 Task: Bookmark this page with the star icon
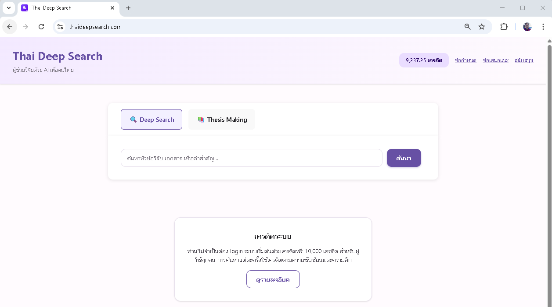point(482,27)
